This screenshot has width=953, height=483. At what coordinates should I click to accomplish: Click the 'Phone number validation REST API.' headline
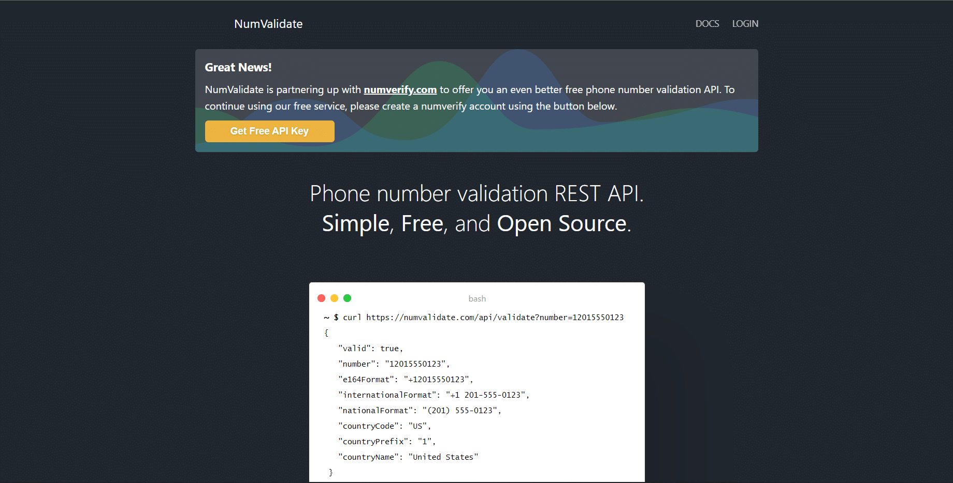(476, 194)
